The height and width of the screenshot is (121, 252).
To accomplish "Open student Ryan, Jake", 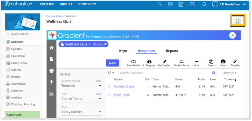I will point(122,95).
